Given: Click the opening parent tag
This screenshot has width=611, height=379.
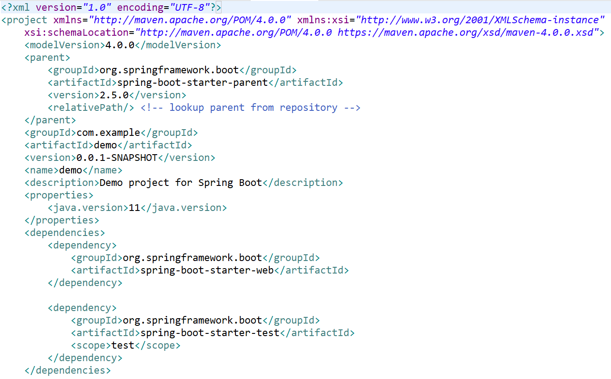Looking at the screenshot, I should [x=47, y=57].
